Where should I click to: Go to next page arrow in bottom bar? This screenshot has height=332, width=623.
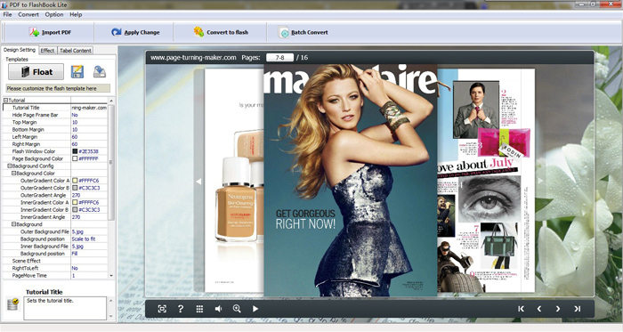point(558,309)
